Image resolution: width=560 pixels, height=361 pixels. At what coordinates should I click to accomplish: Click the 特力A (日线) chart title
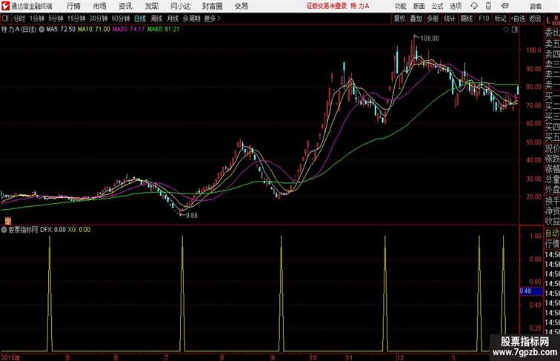(x=19, y=30)
